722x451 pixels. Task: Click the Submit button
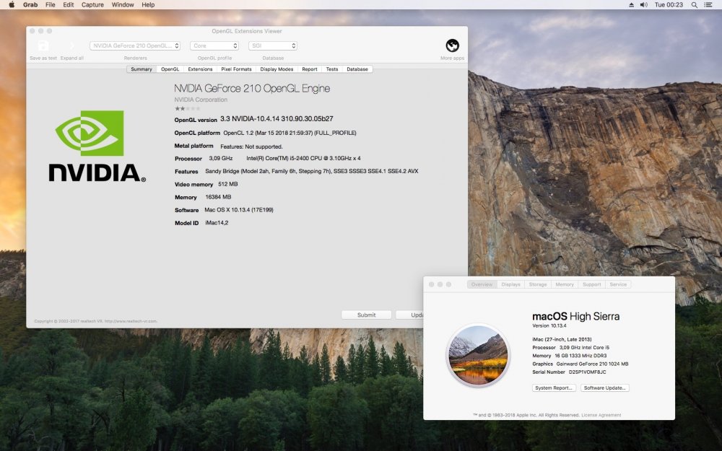[366, 315]
